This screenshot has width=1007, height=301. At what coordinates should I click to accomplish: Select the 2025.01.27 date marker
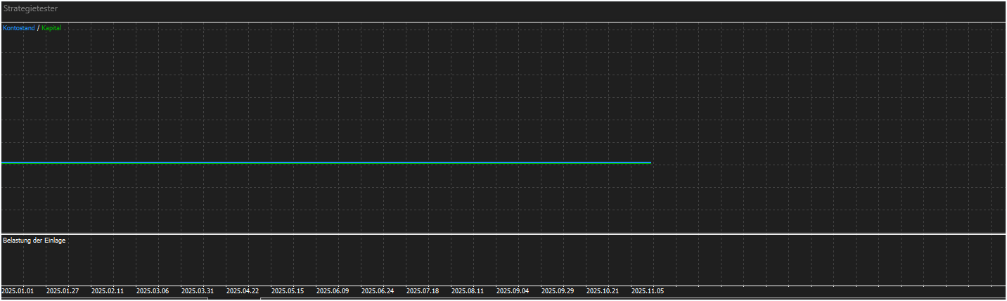63,290
